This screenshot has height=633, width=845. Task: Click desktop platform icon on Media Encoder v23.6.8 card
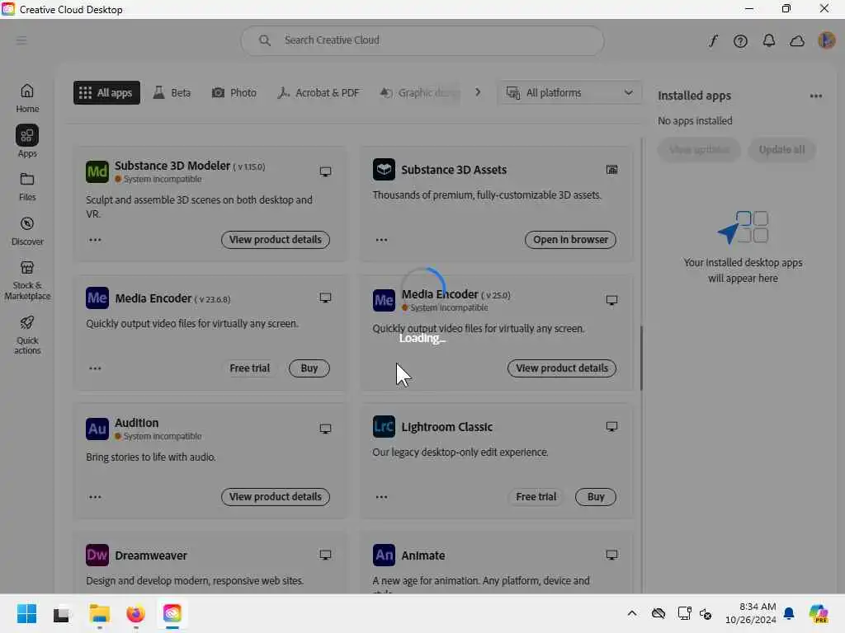pyautogui.click(x=325, y=298)
